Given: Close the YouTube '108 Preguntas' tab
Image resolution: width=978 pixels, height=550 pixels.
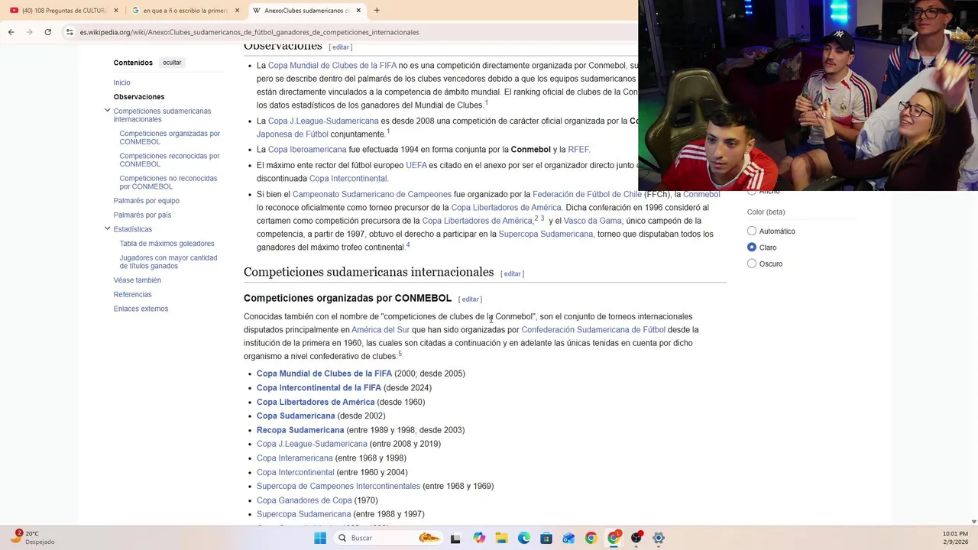Looking at the screenshot, I should [115, 11].
